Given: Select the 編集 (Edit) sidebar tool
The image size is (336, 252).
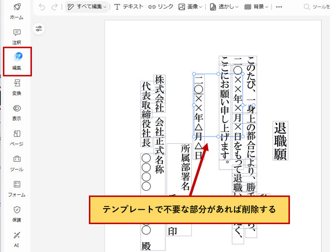Looking at the screenshot, I should coord(17,61).
